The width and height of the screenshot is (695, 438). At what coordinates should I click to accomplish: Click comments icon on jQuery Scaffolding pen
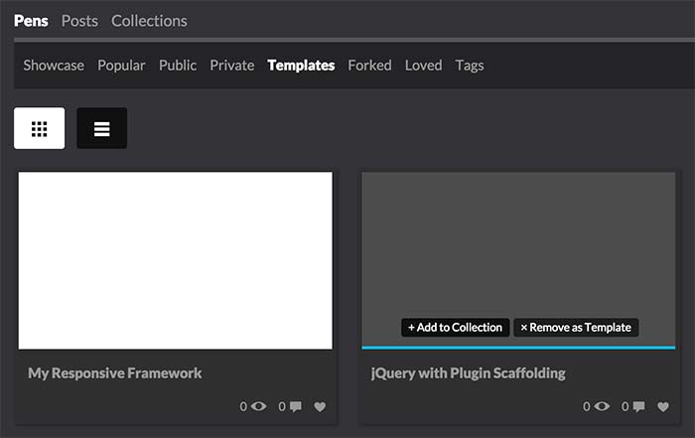coord(638,406)
